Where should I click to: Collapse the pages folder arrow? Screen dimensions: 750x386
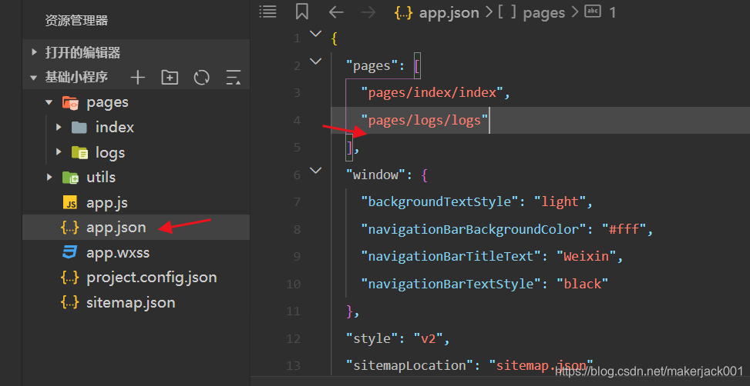49,102
